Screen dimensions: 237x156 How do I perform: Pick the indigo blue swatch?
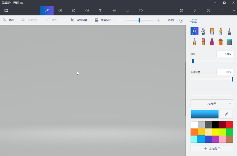(x=208, y=139)
